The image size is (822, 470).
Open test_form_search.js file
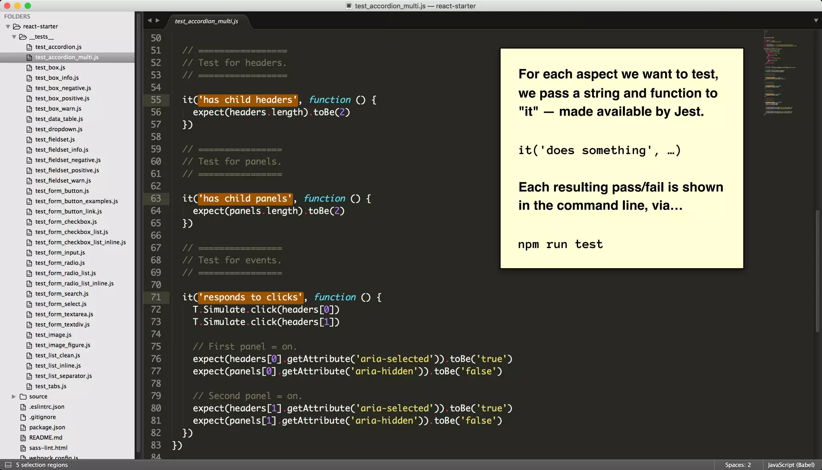coord(62,294)
